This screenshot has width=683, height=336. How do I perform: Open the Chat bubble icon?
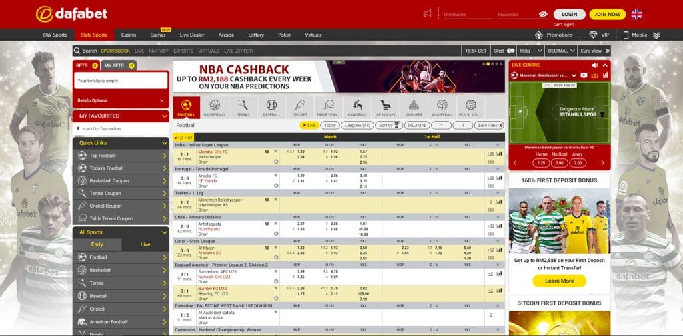coord(510,51)
